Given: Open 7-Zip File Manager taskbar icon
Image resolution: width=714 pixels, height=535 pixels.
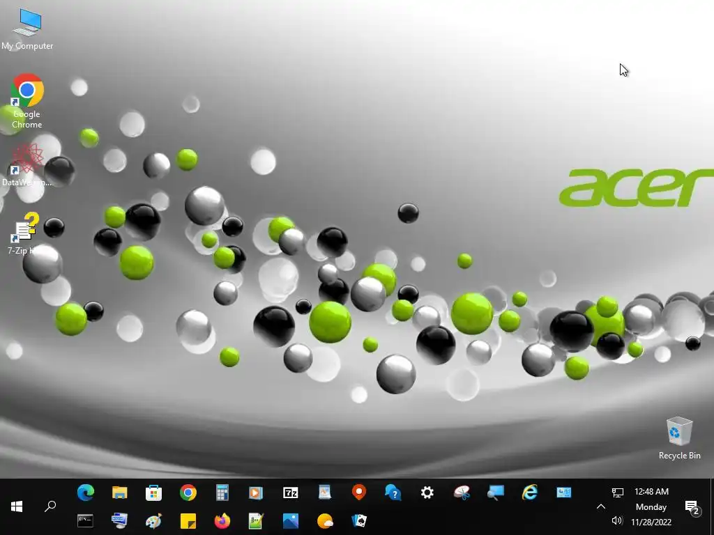Looking at the screenshot, I should click(x=291, y=493).
